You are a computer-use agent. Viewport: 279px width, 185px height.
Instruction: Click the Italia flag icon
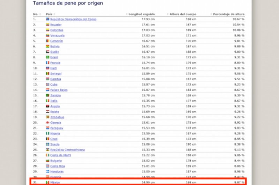pyautogui.click(x=48, y=101)
